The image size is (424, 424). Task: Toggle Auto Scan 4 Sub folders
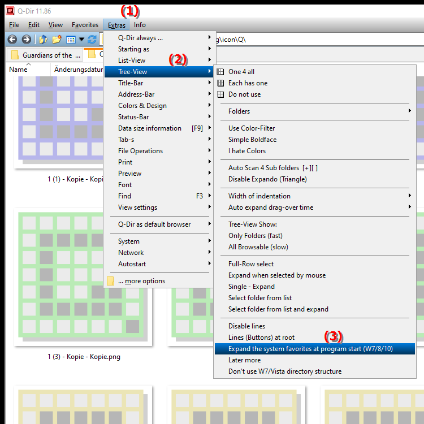(x=315, y=168)
